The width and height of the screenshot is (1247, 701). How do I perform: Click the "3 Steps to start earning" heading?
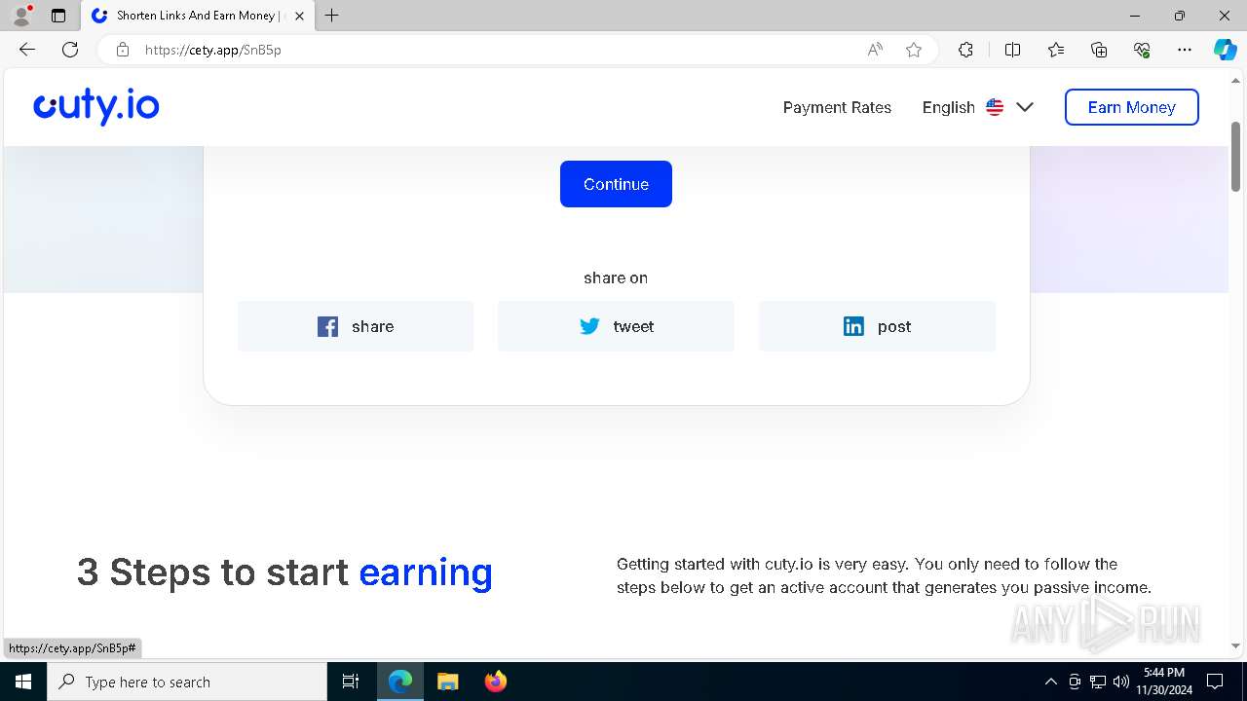(284, 572)
